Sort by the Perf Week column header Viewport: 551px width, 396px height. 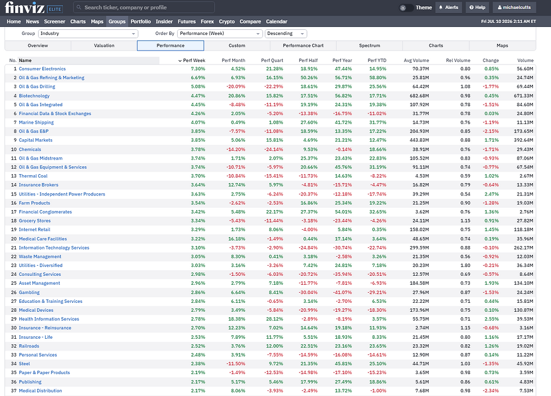[192, 61]
